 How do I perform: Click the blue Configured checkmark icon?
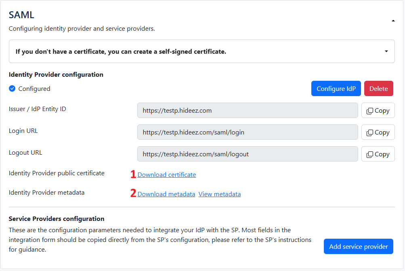click(x=12, y=88)
